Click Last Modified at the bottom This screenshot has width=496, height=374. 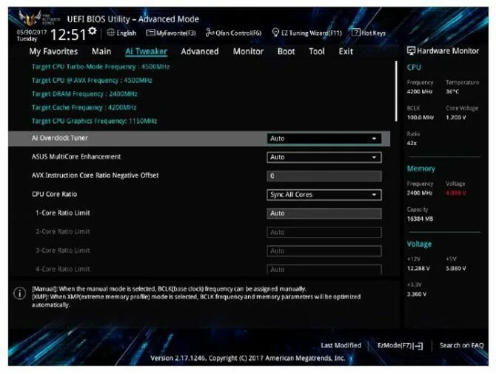point(341,345)
